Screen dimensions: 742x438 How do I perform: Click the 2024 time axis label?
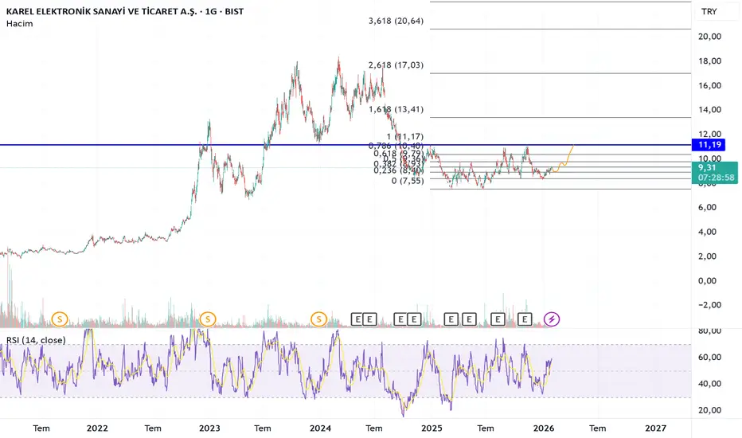(320, 428)
